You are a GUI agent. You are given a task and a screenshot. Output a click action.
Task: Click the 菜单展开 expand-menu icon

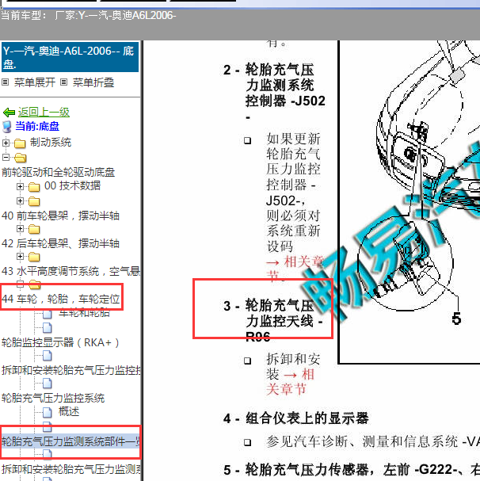coord(6,82)
